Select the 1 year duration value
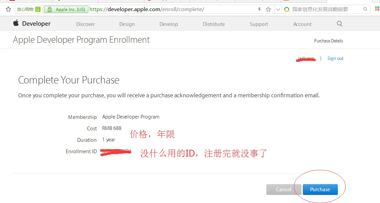Screen dimensions: 380x203 [x=109, y=140]
